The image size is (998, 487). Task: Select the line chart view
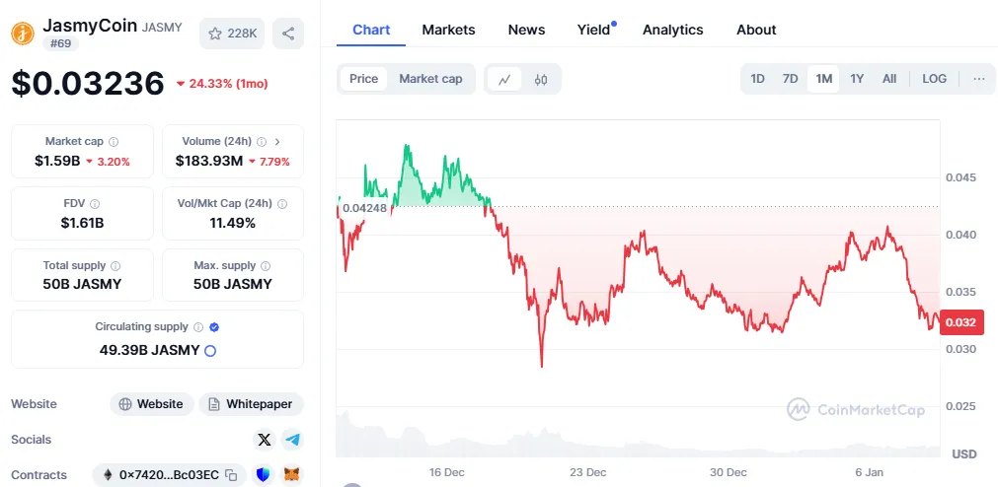pyautogui.click(x=504, y=79)
